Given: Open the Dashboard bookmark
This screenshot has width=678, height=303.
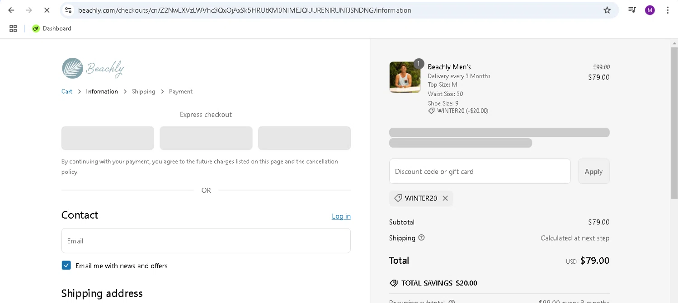Looking at the screenshot, I should (52, 28).
